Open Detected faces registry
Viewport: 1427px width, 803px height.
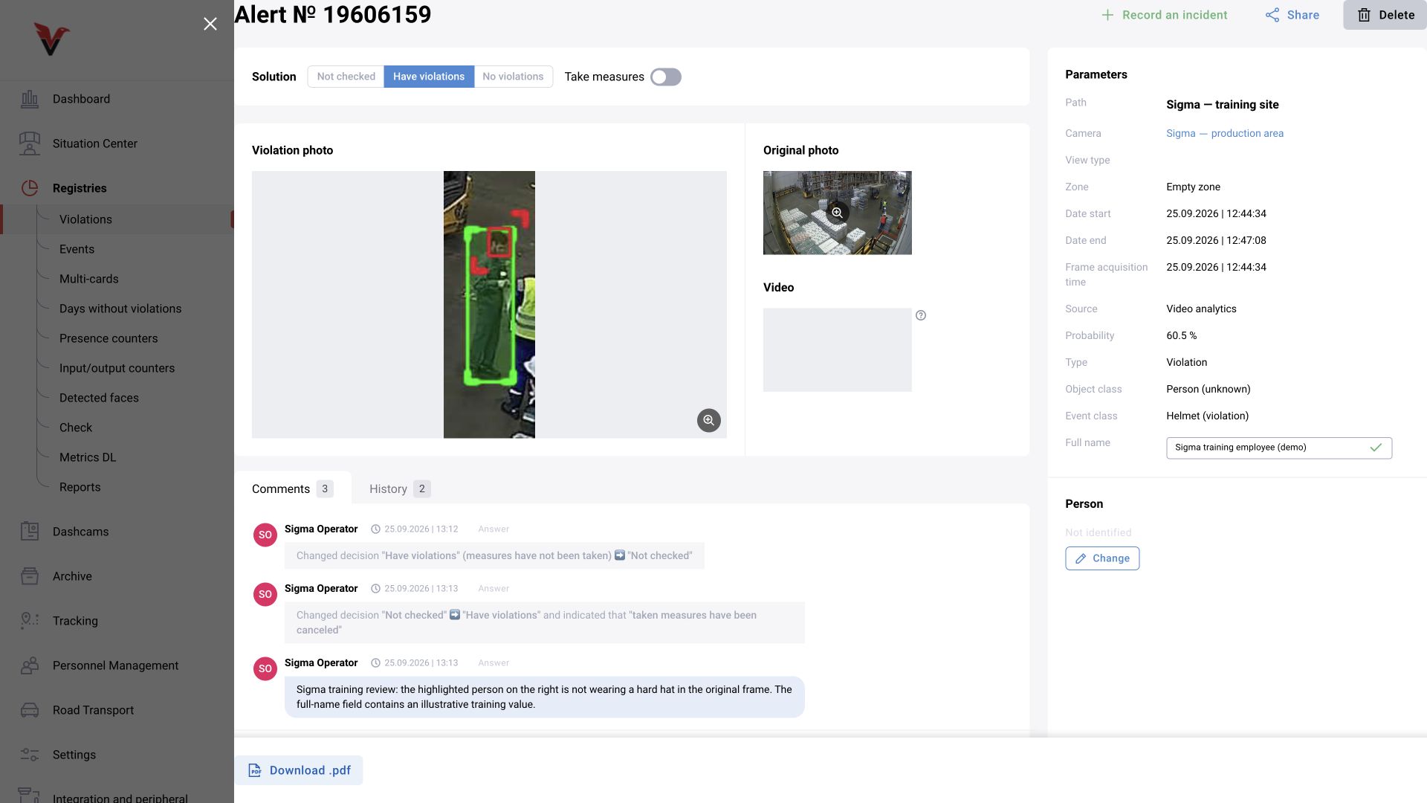[x=99, y=398]
